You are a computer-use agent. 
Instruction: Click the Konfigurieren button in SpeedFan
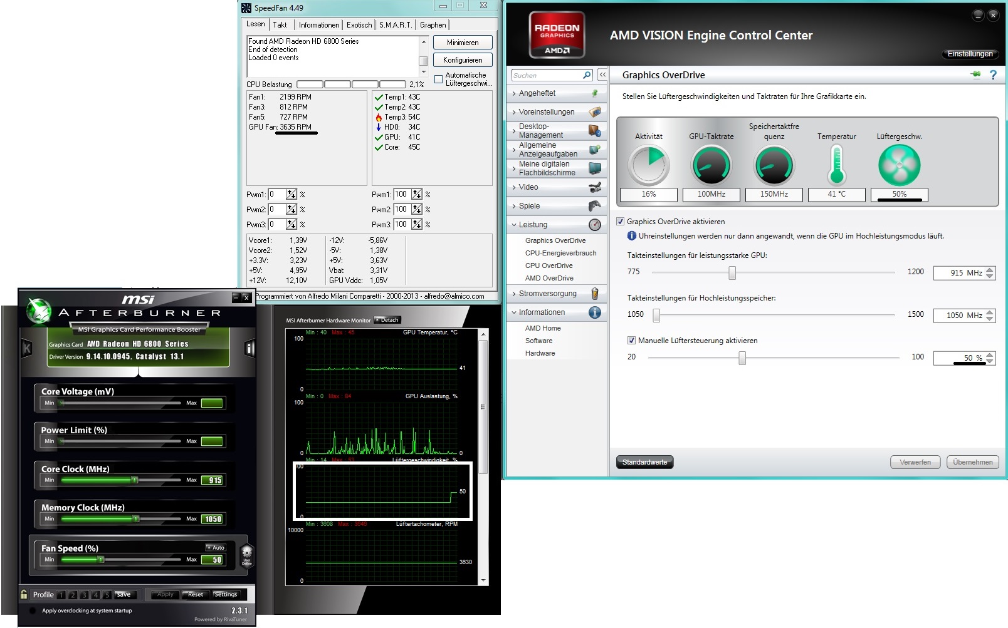(463, 60)
